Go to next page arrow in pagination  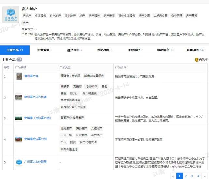[204, 176]
